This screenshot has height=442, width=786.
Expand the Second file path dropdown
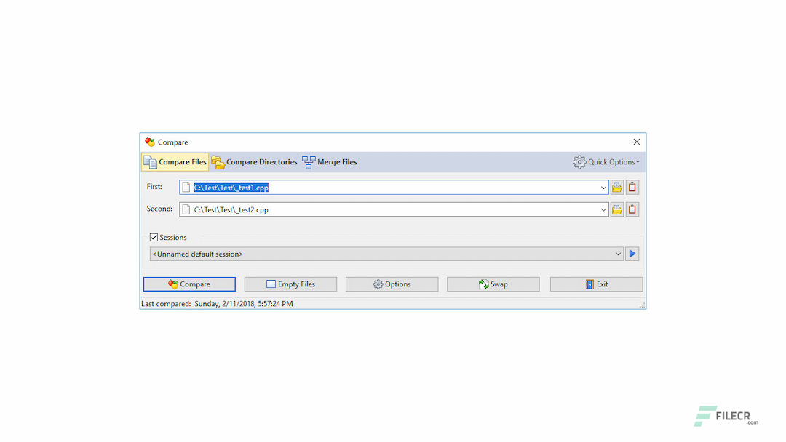tap(602, 209)
